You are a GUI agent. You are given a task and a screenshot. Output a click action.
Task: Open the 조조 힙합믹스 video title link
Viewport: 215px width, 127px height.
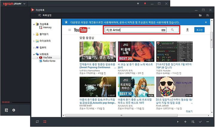tap(174, 101)
